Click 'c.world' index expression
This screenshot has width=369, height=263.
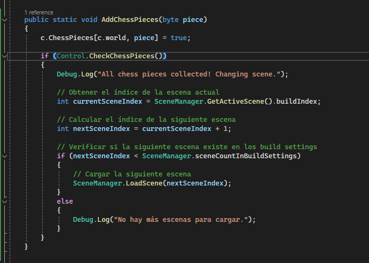[x=112, y=38]
